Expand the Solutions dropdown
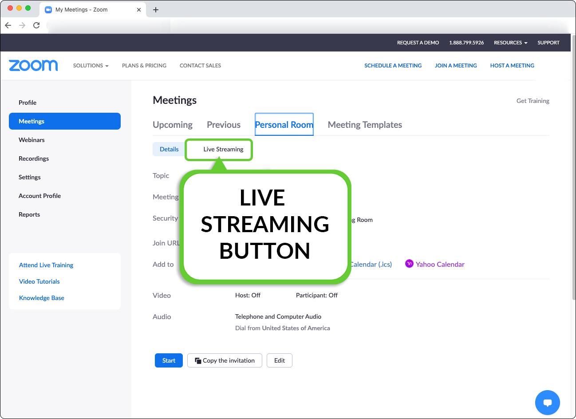This screenshot has height=419, width=576. coord(91,65)
